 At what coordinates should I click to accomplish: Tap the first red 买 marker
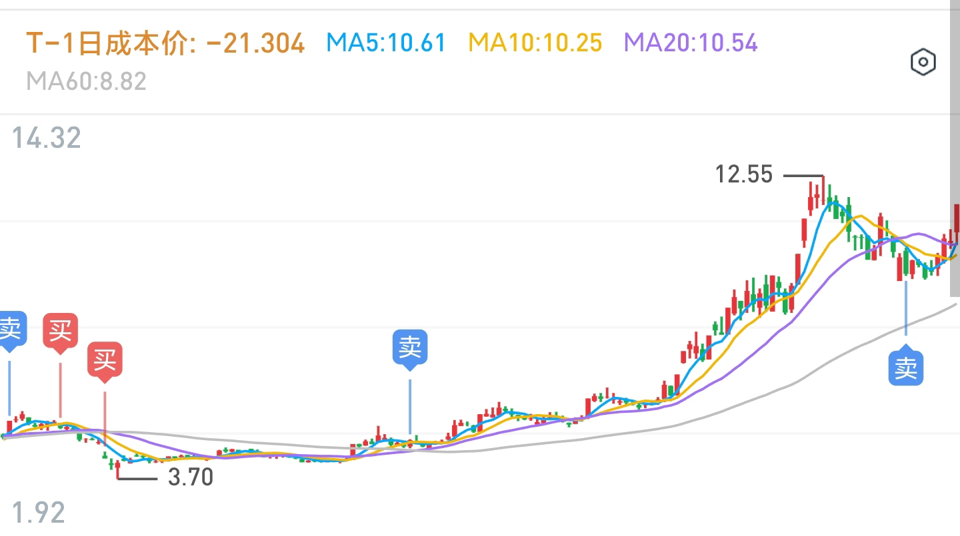60,333
